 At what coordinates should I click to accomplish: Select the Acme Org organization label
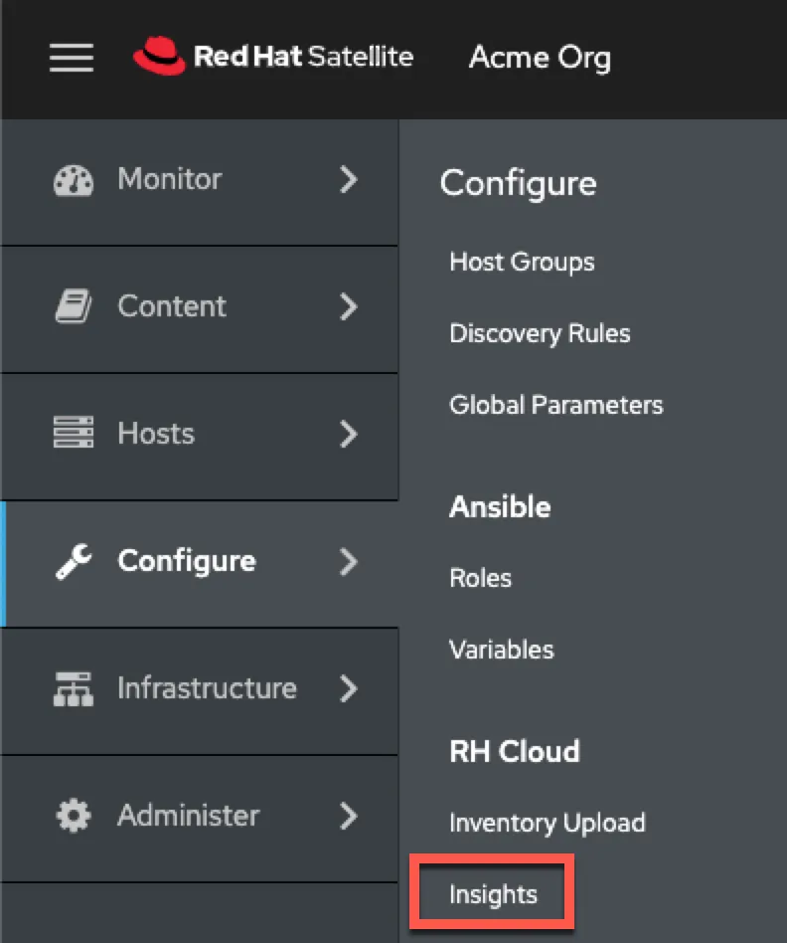540,58
